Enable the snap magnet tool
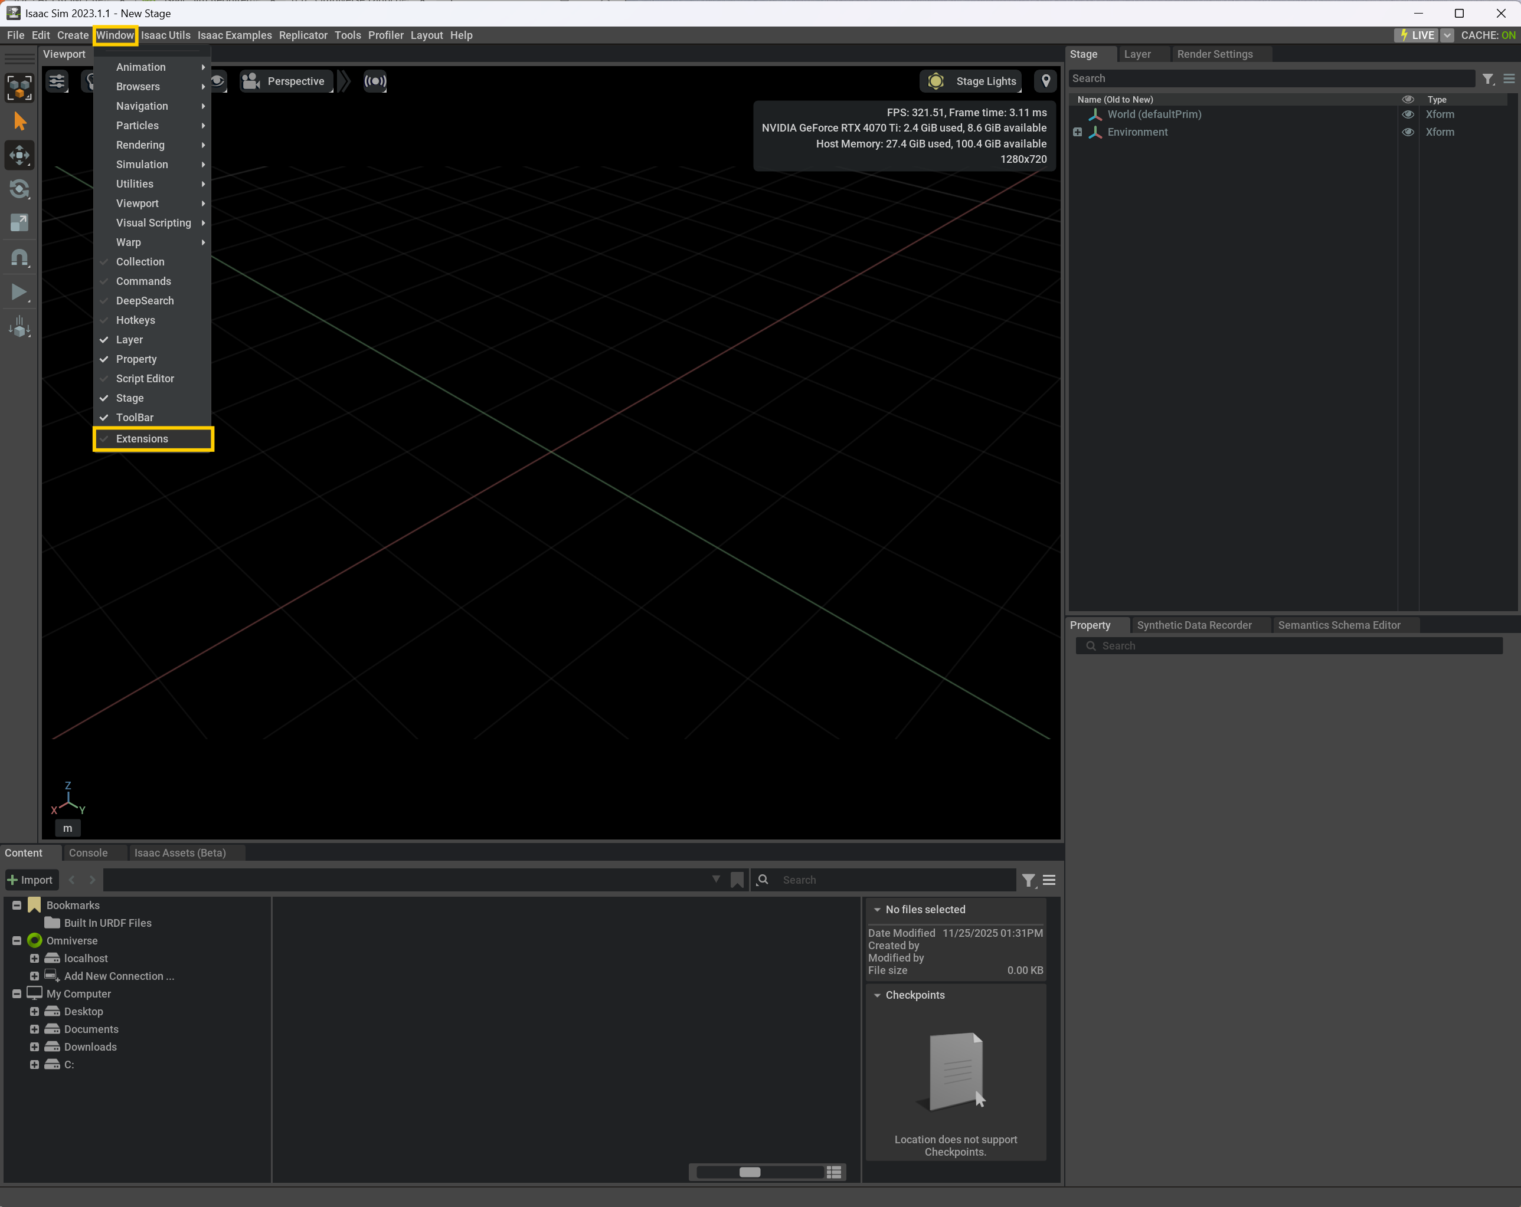This screenshot has height=1207, width=1521. (x=19, y=258)
